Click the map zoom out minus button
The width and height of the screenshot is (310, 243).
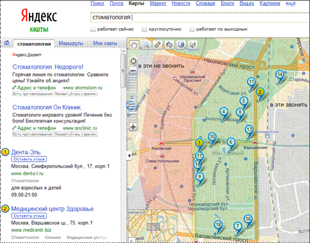coord(134,70)
